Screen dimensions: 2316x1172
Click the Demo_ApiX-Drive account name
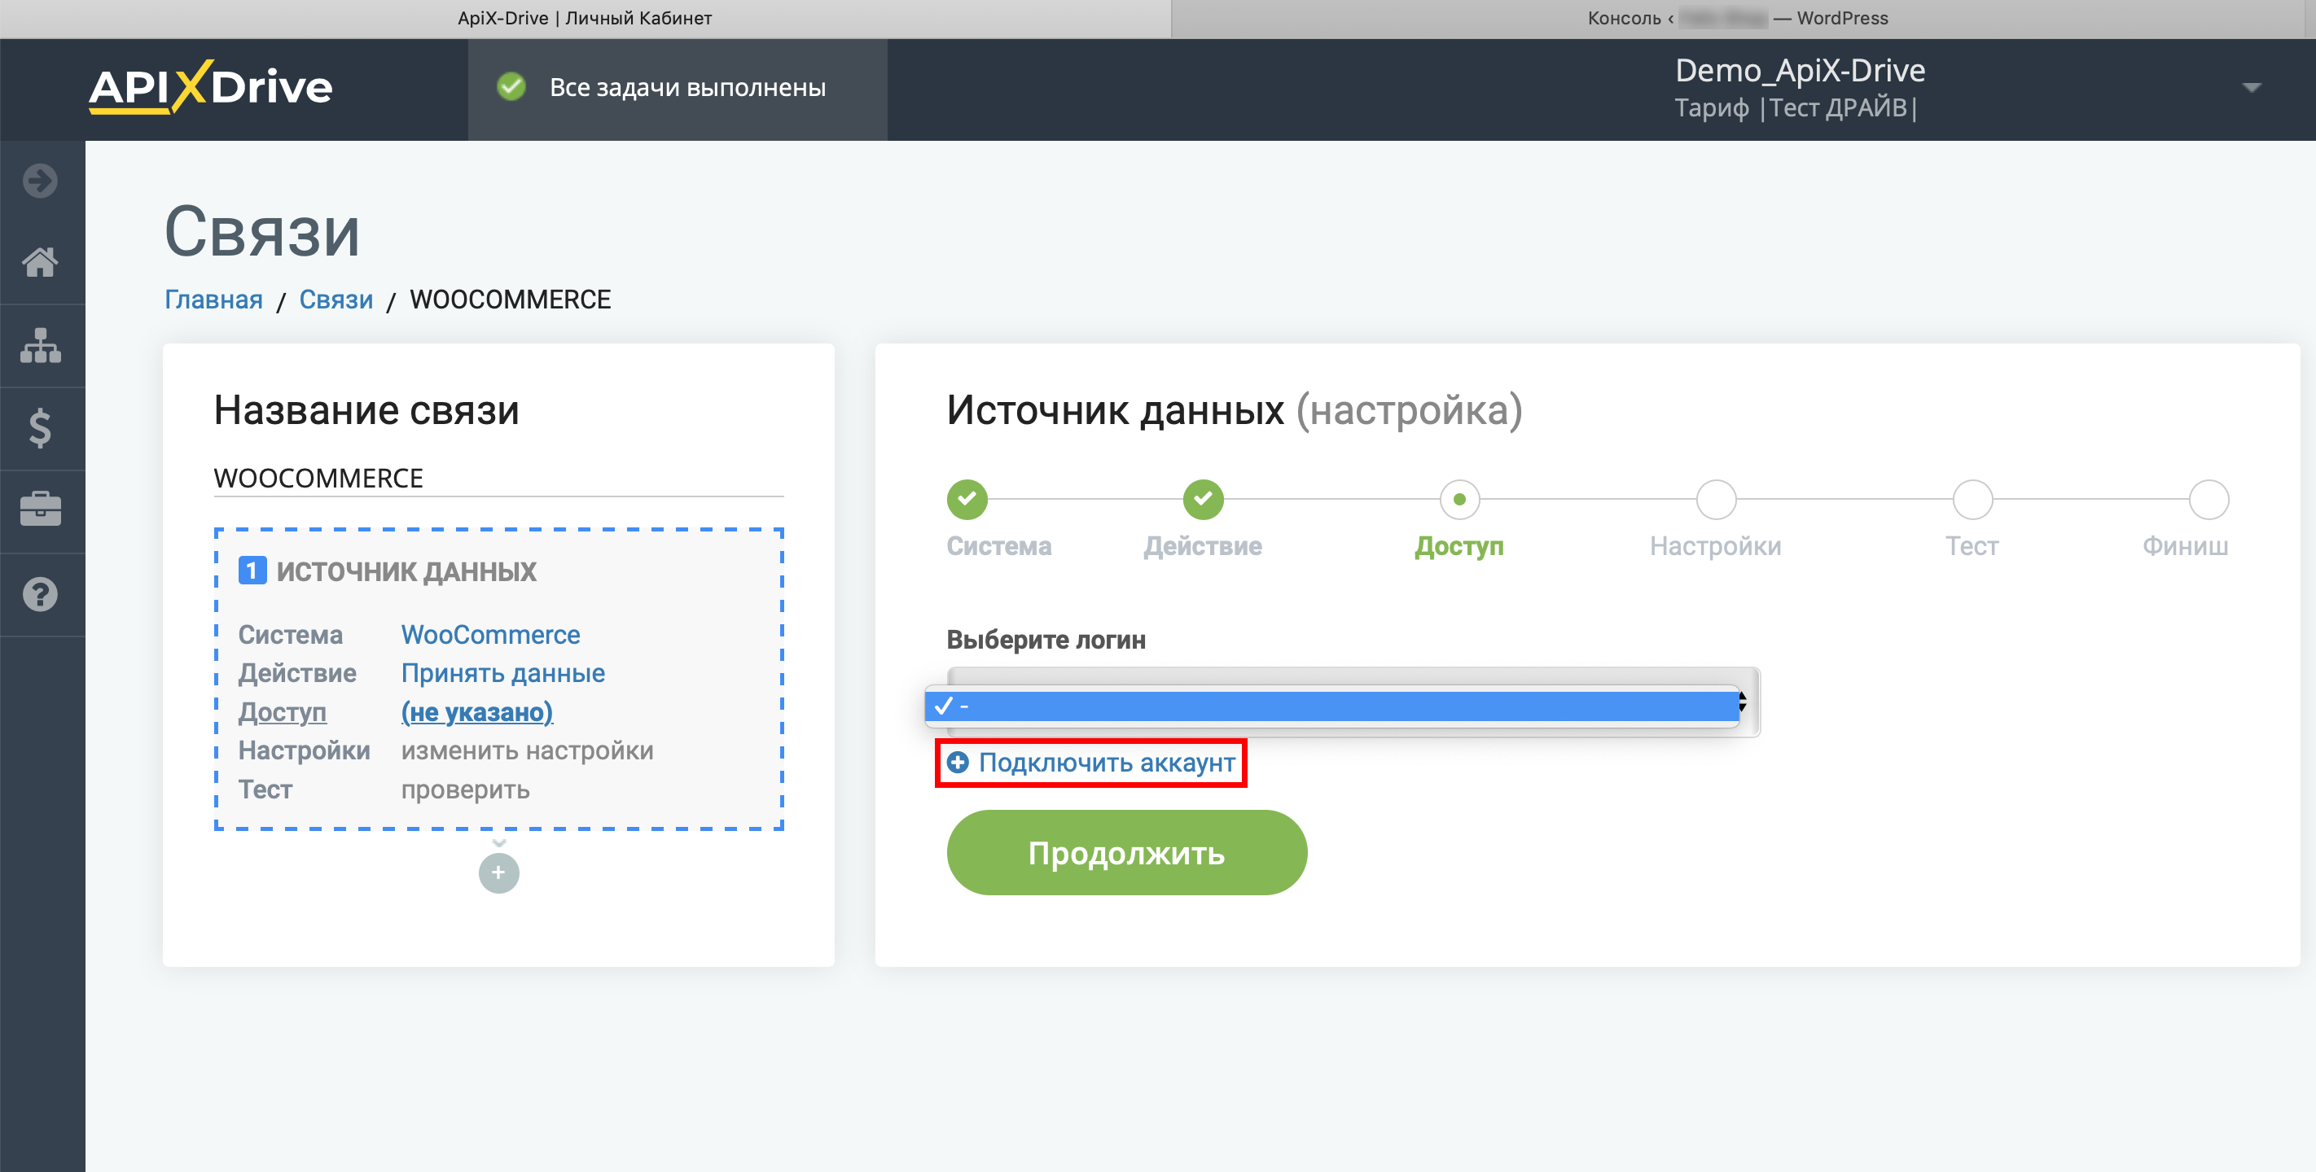(1800, 70)
